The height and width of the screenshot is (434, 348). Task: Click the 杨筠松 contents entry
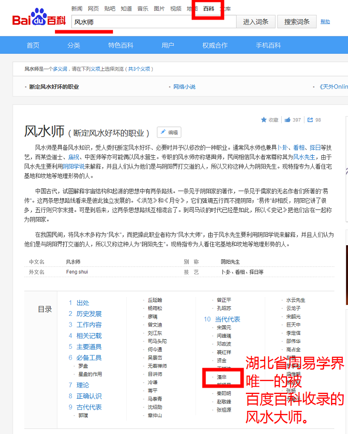coord(155,308)
